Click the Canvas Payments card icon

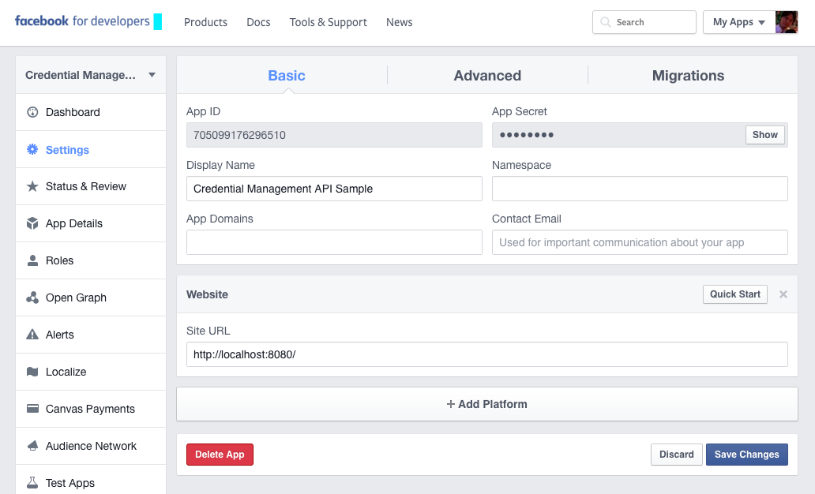point(32,409)
